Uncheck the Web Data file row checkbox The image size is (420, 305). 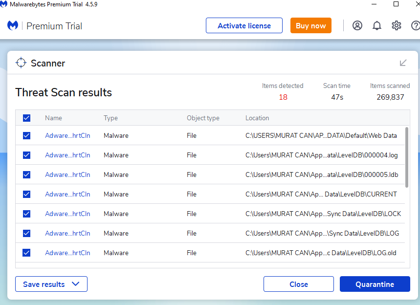(26, 135)
